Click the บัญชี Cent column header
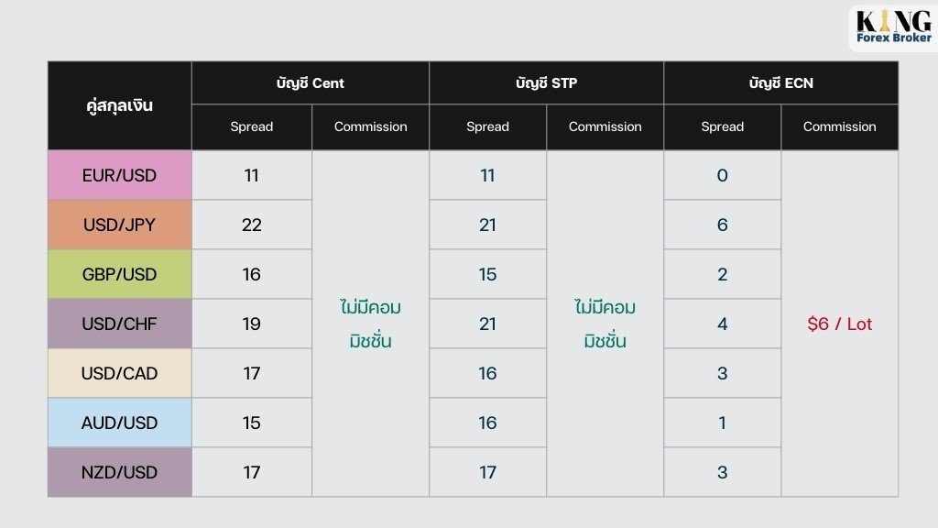 tap(310, 82)
